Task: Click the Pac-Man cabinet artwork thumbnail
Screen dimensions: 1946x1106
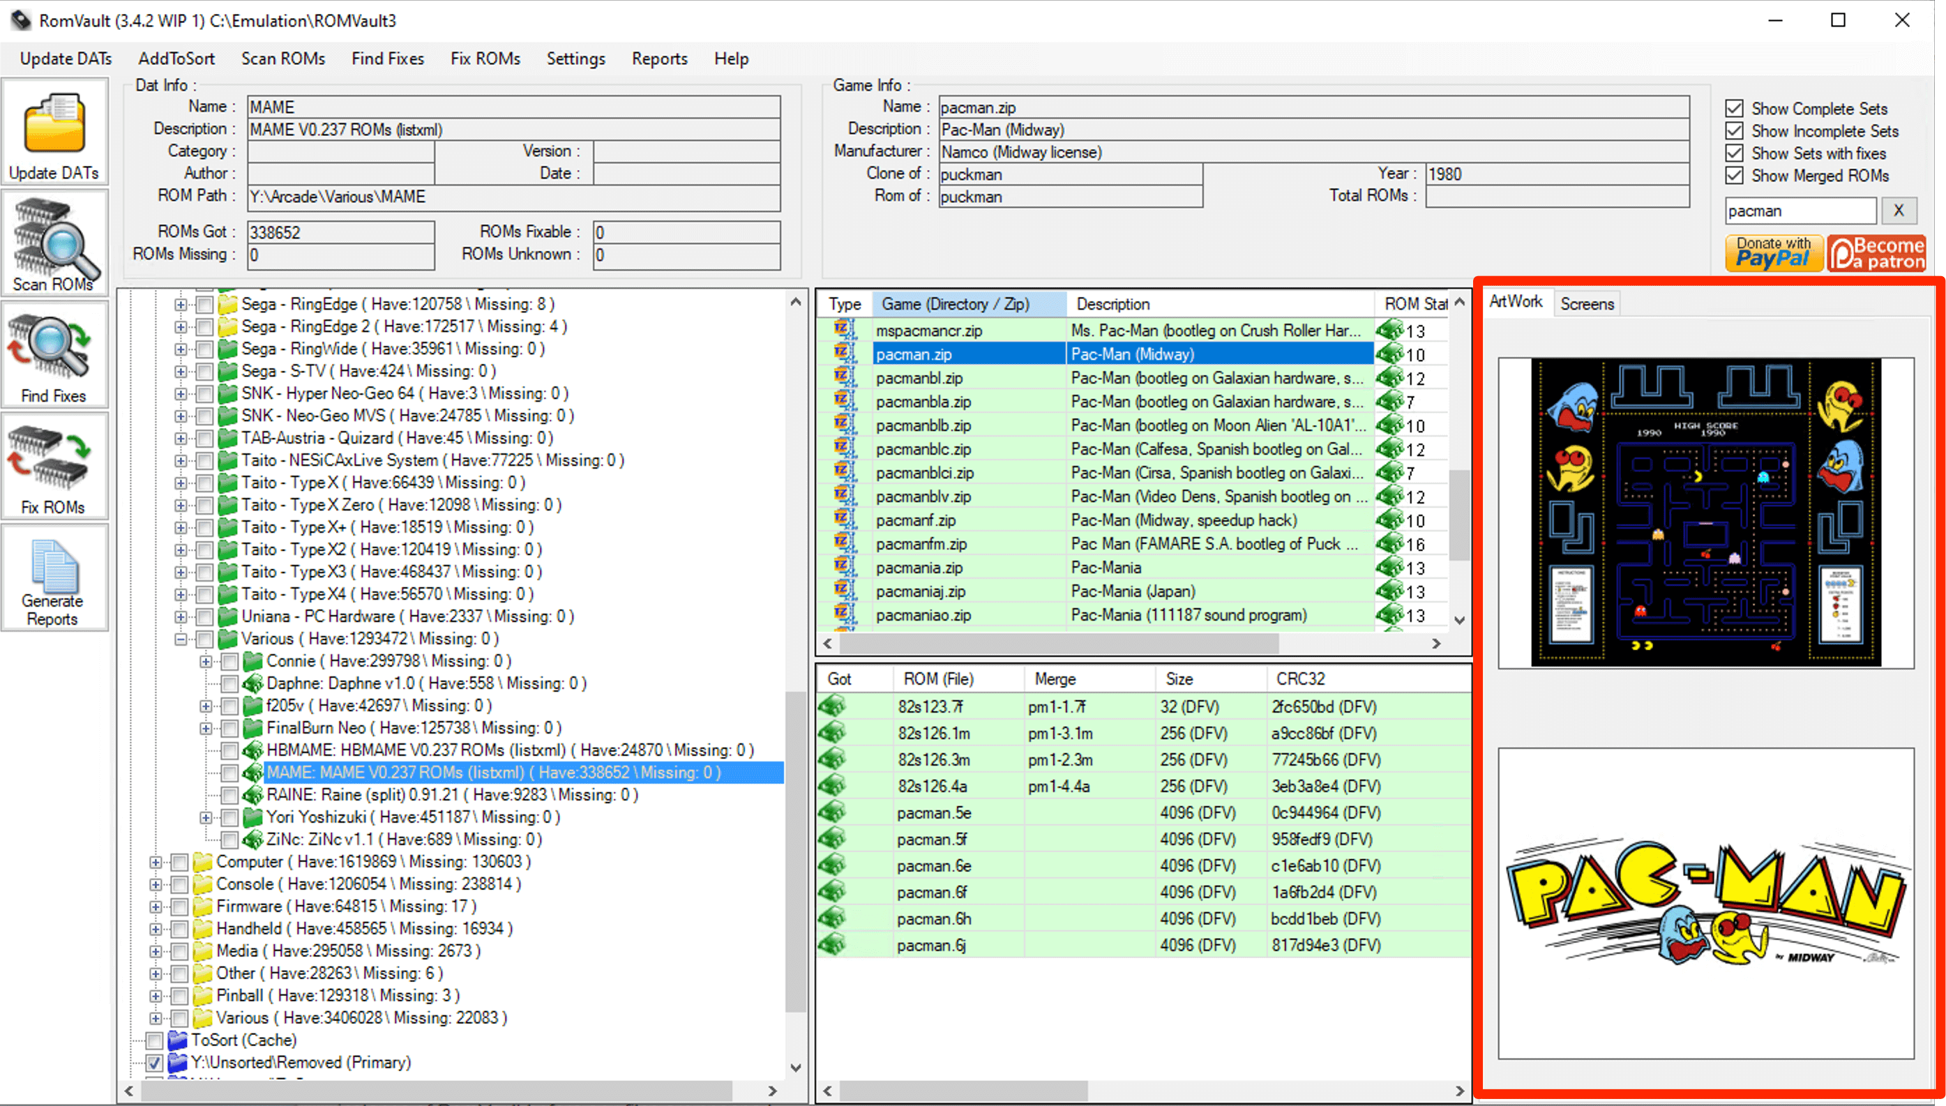Action: [1706, 513]
